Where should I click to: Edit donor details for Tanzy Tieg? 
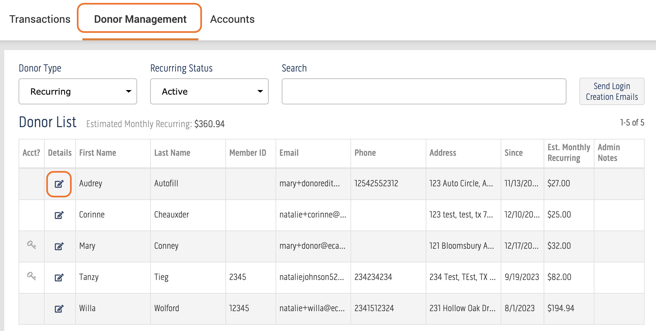pyautogui.click(x=59, y=278)
